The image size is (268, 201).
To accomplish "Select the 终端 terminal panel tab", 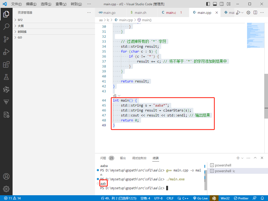I will click(x=155, y=158).
